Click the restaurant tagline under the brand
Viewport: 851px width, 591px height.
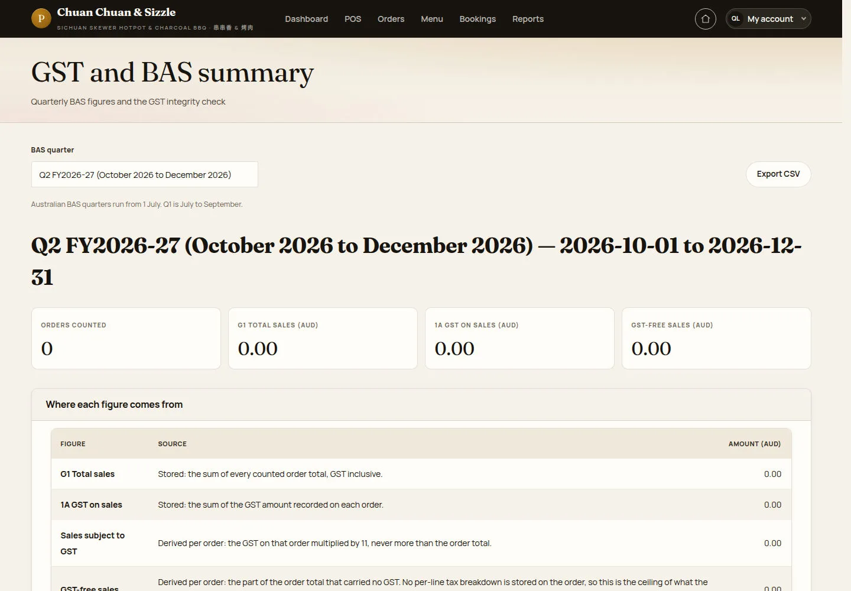pos(155,28)
